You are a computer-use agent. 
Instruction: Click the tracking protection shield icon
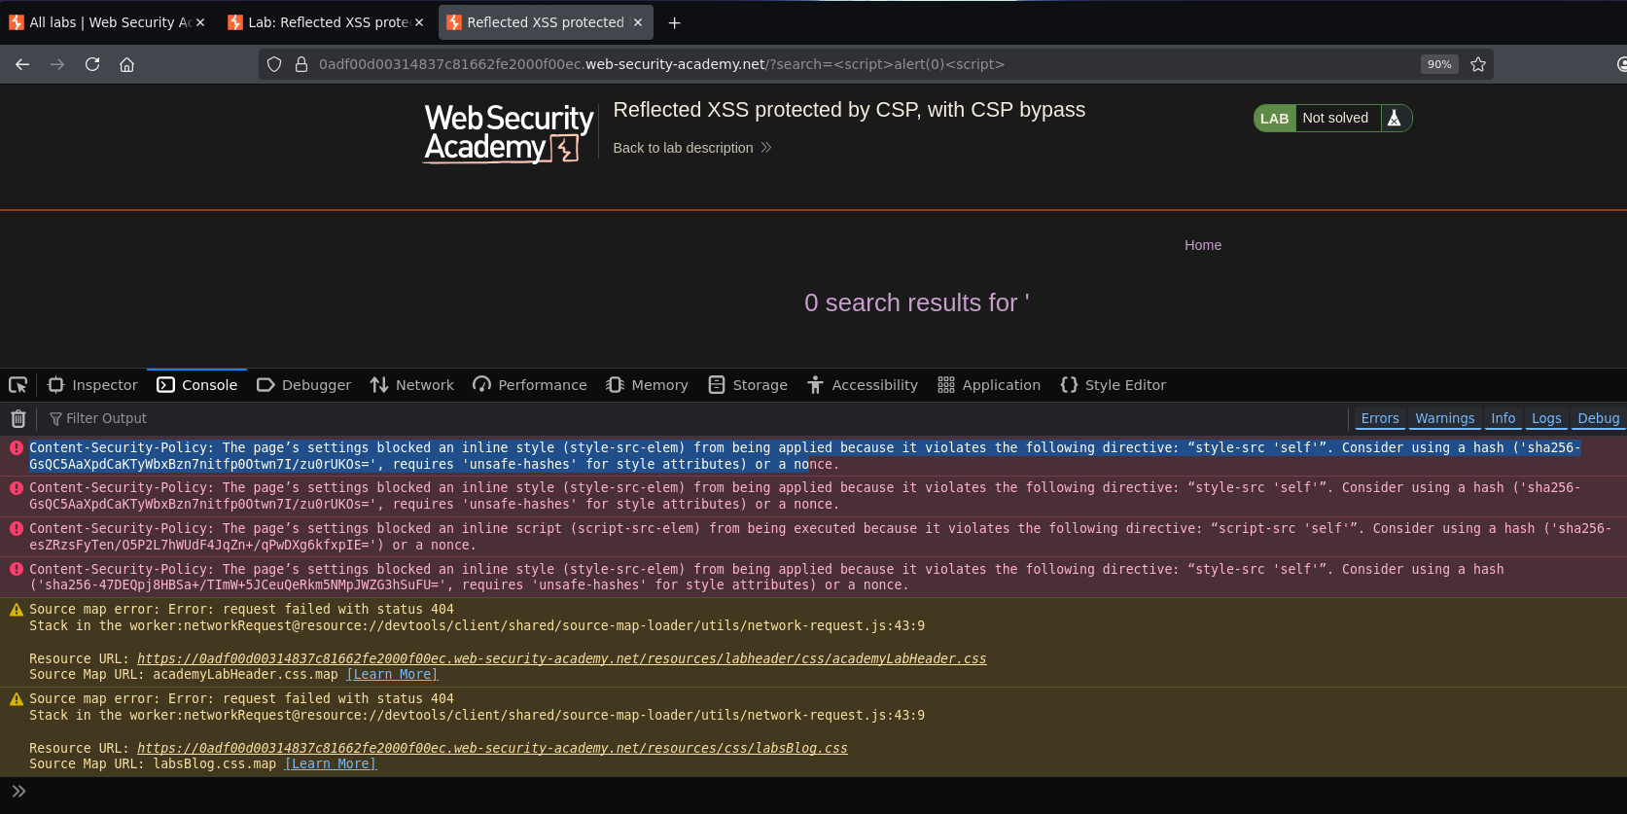[274, 64]
